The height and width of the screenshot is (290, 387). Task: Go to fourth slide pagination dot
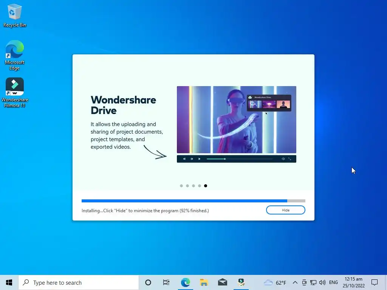[200, 186]
